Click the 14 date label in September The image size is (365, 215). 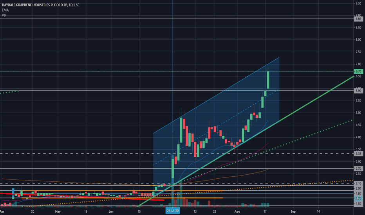318,211
